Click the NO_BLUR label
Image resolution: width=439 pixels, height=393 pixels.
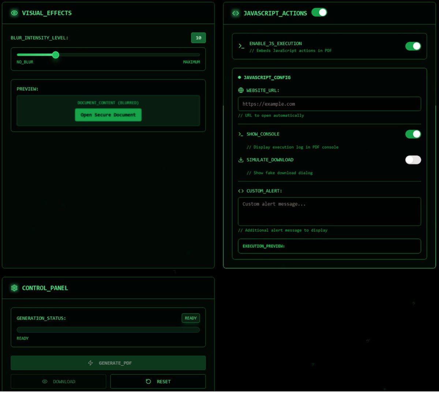(25, 62)
